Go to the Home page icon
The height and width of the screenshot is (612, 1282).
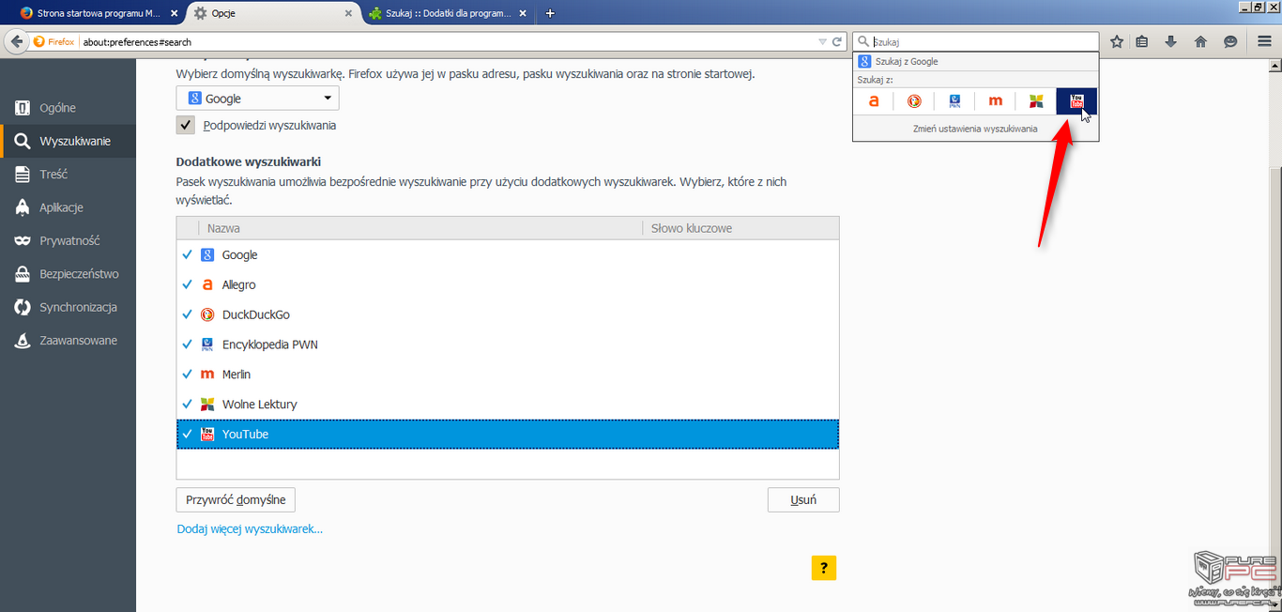click(x=1200, y=41)
